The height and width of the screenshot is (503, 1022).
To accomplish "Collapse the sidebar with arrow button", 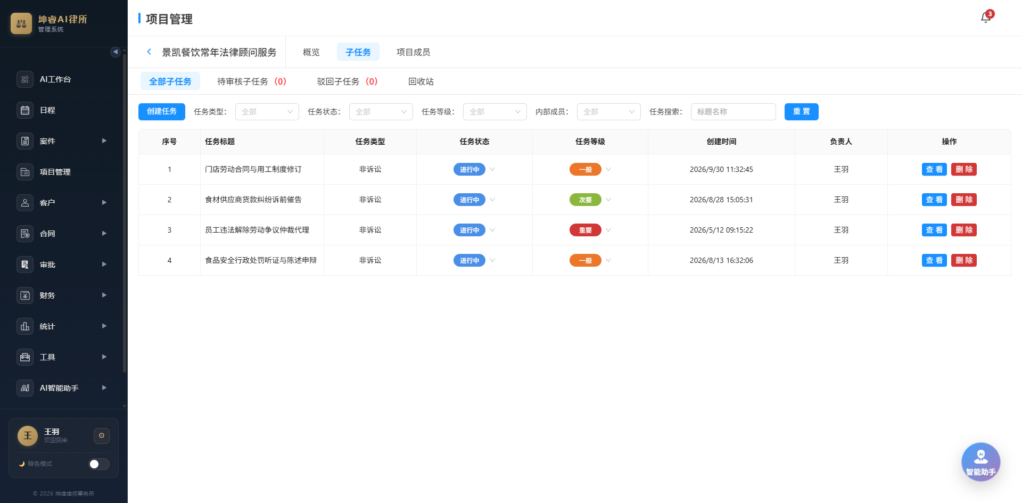I will 115,52.
